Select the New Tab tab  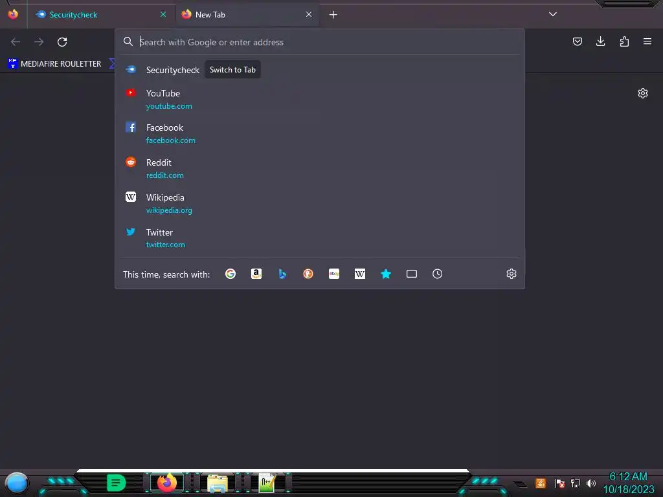tap(247, 14)
